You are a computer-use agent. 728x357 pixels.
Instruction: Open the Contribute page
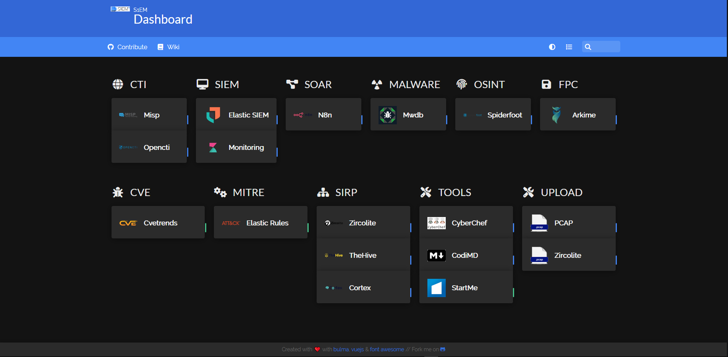pyautogui.click(x=127, y=47)
